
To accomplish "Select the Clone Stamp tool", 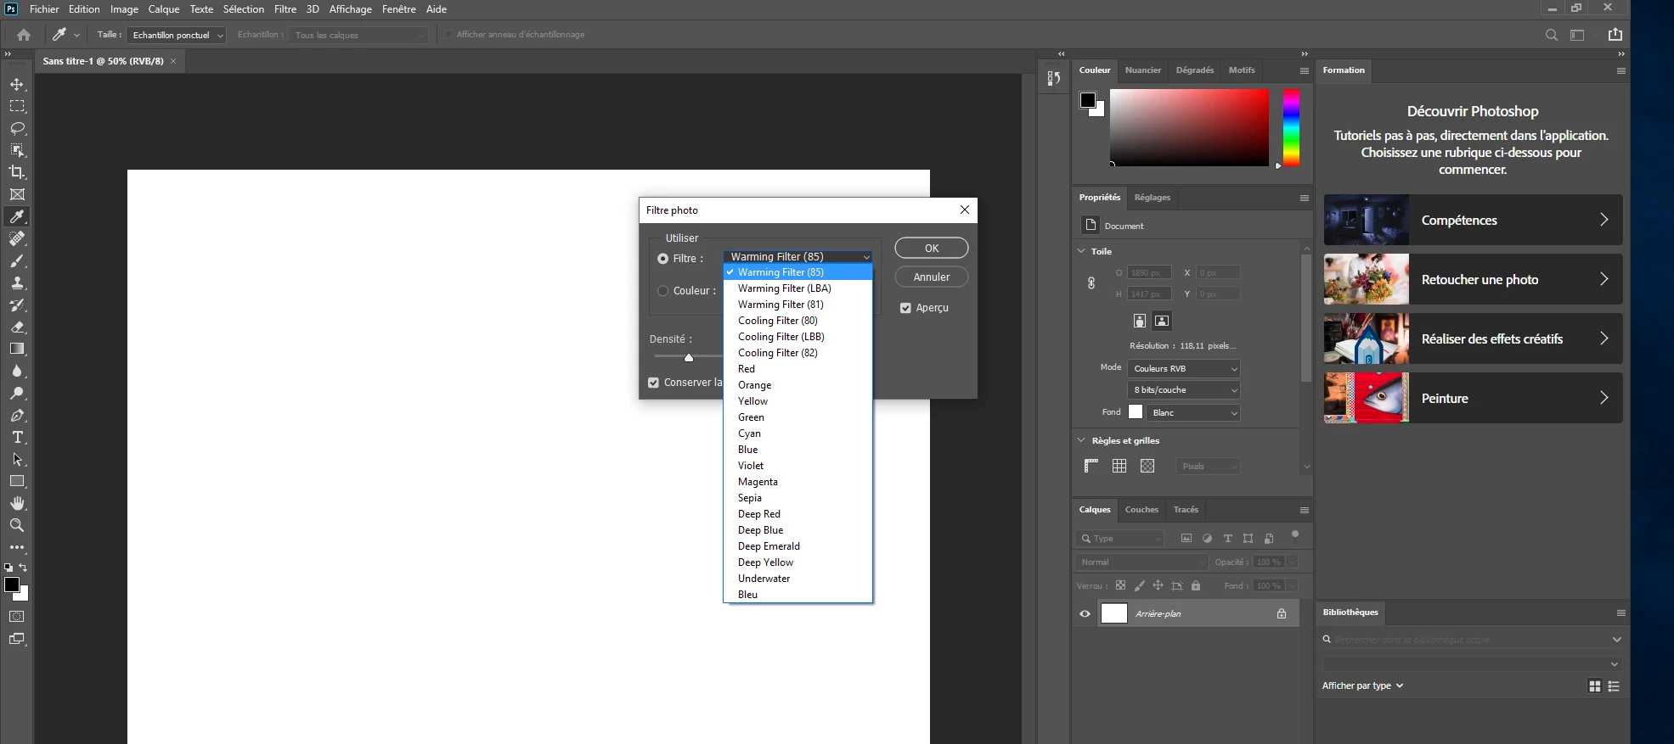I will 17,282.
